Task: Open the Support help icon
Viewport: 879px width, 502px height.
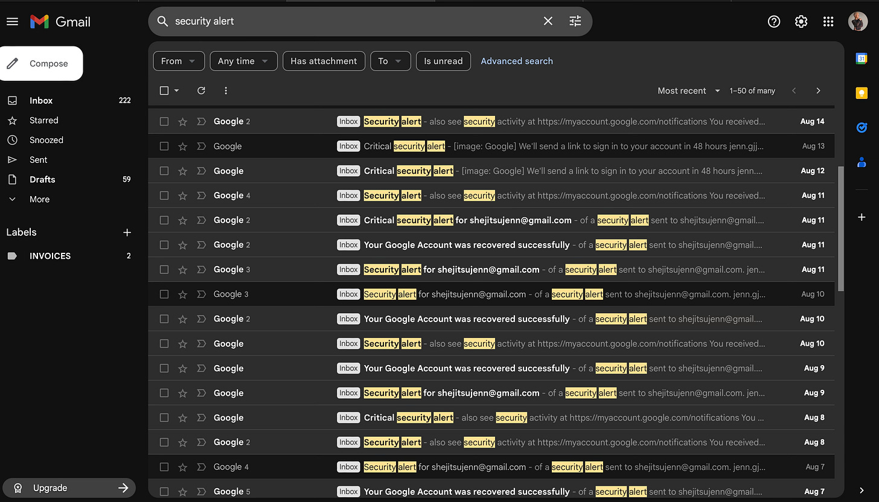Action: tap(774, 22)
